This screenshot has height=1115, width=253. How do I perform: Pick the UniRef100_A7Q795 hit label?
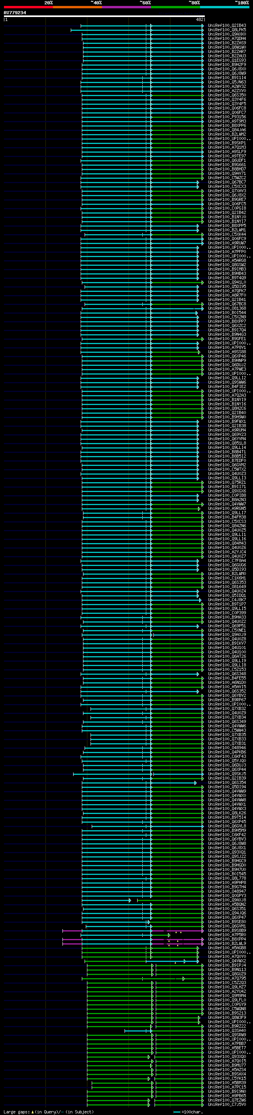pyautogui.click(x=227, y=978)
